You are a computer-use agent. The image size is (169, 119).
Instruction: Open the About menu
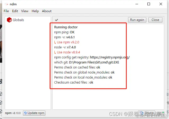47,11
